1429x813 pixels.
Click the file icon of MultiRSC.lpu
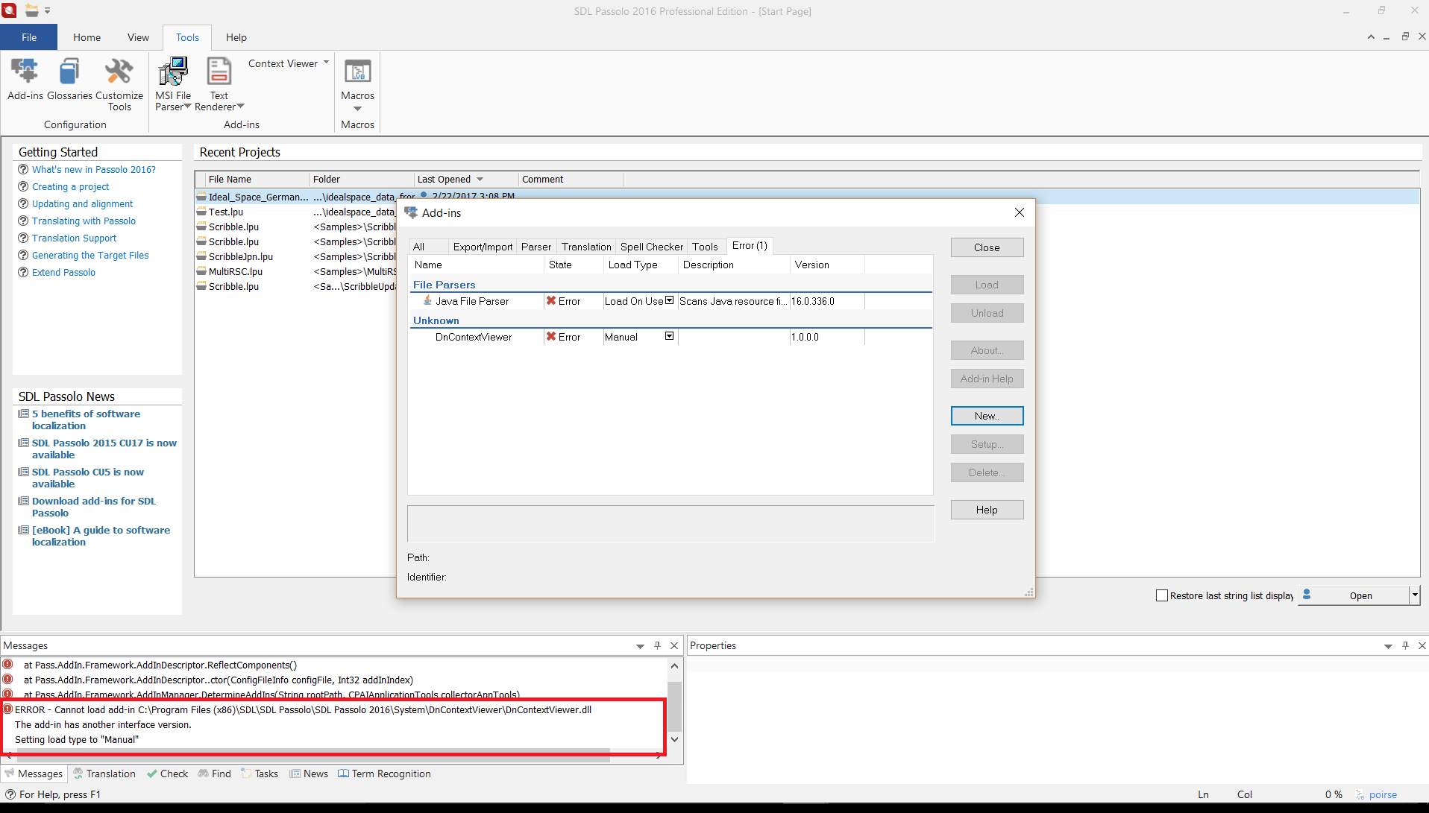[x=201, y=271]
